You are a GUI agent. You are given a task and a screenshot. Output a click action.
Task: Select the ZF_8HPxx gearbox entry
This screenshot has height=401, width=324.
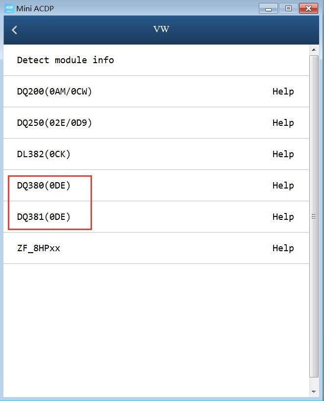(39, 248)
